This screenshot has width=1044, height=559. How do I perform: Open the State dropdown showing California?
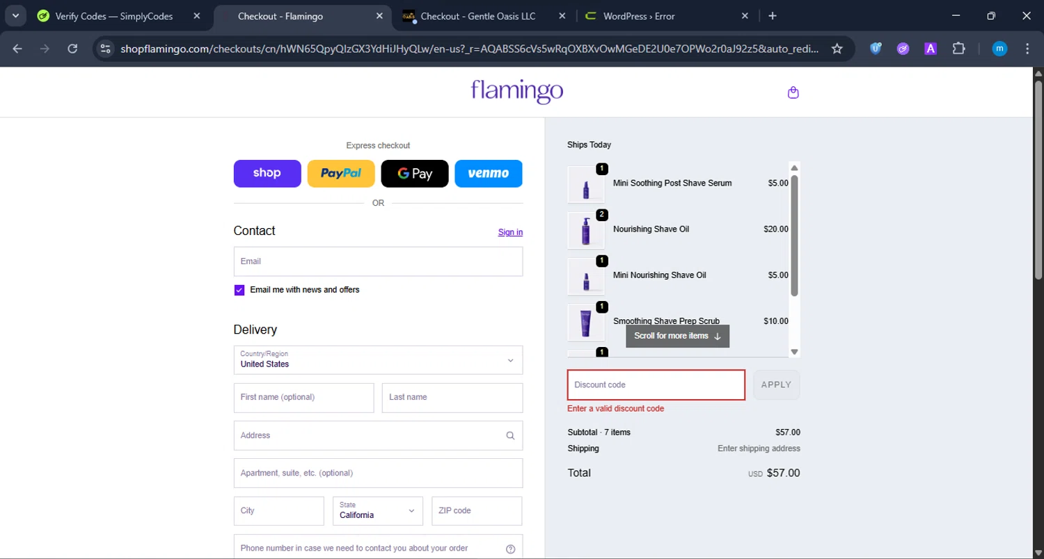pyautogui.click(x=377, y=511)
